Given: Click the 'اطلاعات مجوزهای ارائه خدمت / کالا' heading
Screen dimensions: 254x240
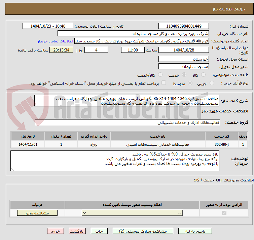Looking at the screenshot, I should click(224, 180).
